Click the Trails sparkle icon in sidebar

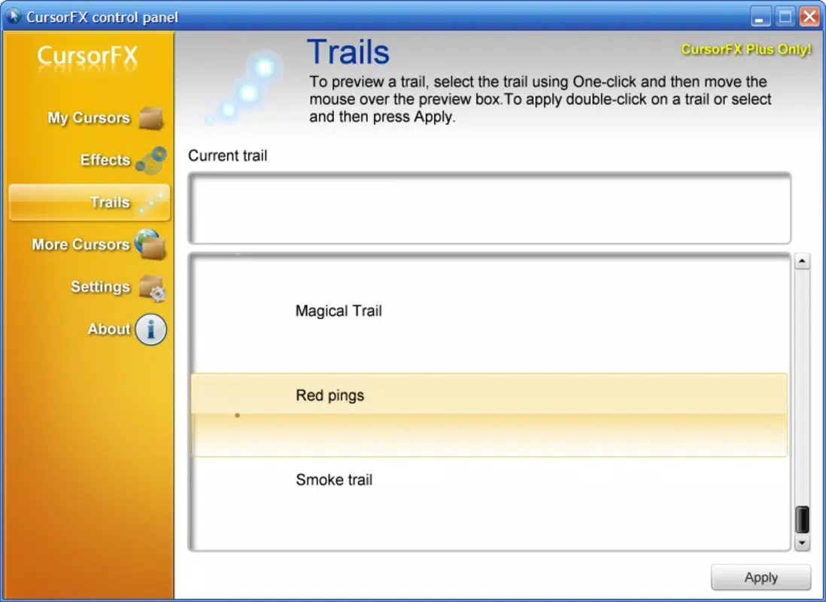tap(152, 203)
